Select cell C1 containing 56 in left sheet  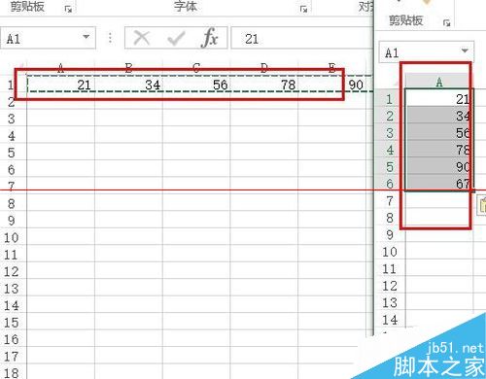click(196, 85)
